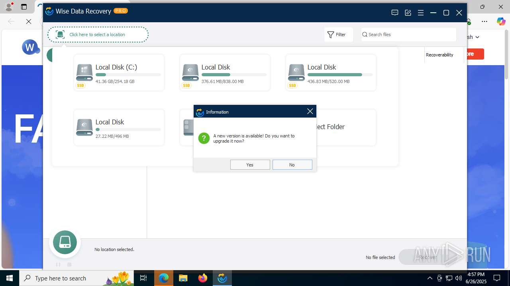Open File Explorer from the taskbar
510x286 pixels.
pyautogui.click(x=183, y=278)
